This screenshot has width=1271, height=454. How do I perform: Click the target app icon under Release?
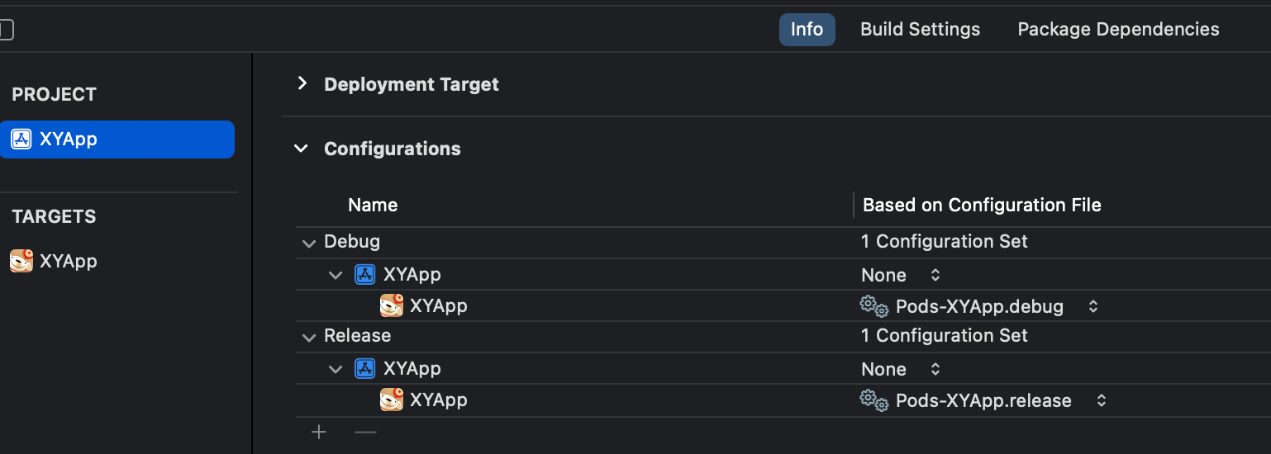(391, 400)
